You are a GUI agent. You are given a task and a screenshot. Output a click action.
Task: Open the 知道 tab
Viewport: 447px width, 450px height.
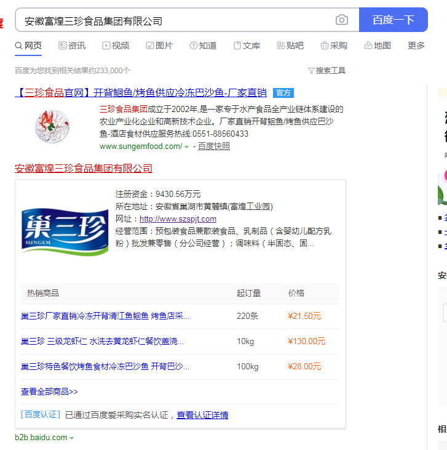point(203,46)
